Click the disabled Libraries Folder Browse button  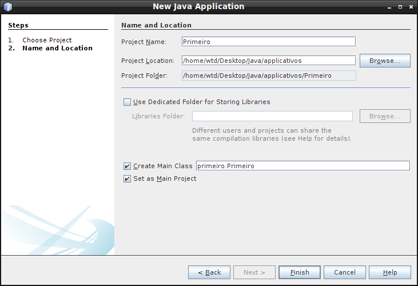coord(385,116)
